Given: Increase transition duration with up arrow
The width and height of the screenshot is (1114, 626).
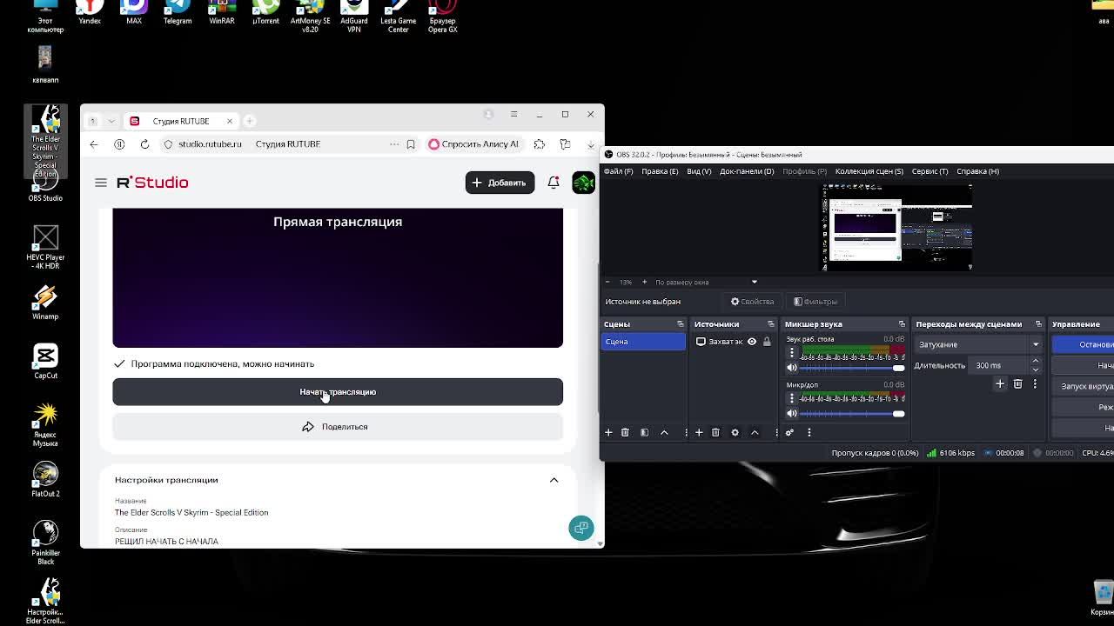Looking at the screenshot, I should tap(1036, 362).
